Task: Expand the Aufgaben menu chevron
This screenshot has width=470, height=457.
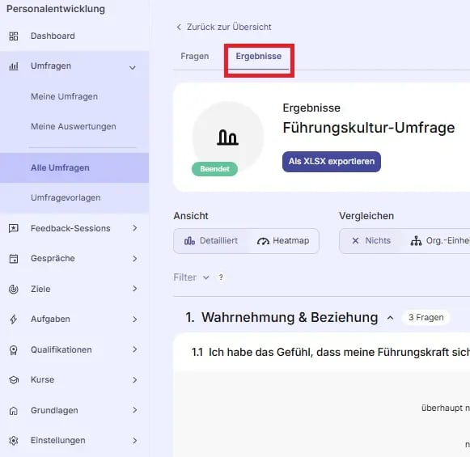Action: click(135, 319)
